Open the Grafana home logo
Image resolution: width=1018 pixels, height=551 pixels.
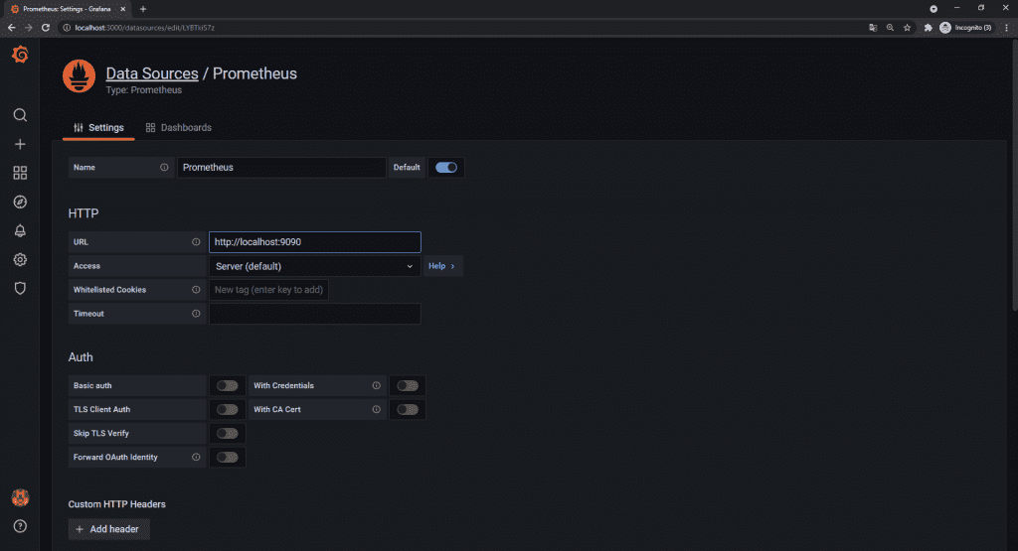(20, 55)
